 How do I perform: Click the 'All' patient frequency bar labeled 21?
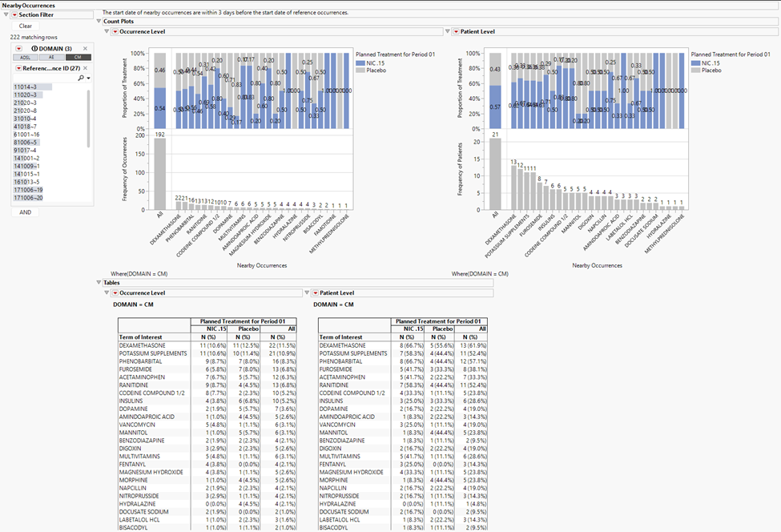point(495,174)
